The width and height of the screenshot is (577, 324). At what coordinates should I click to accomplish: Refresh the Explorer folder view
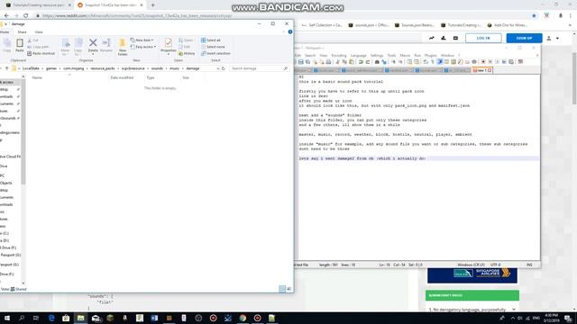click(224, 68)
